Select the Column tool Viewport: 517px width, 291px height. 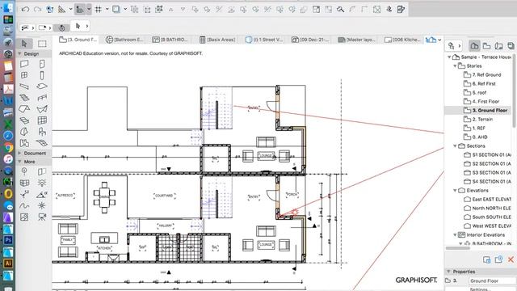[42, 75]
